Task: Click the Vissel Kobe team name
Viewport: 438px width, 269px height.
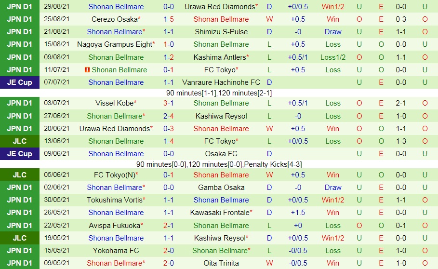Action: tap(114, 103)
